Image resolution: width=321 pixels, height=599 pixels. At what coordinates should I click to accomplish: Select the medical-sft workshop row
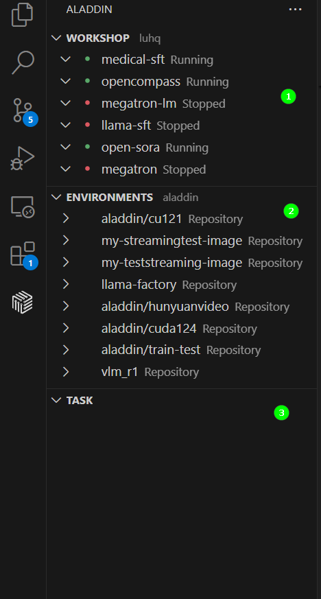pos(182,60)
